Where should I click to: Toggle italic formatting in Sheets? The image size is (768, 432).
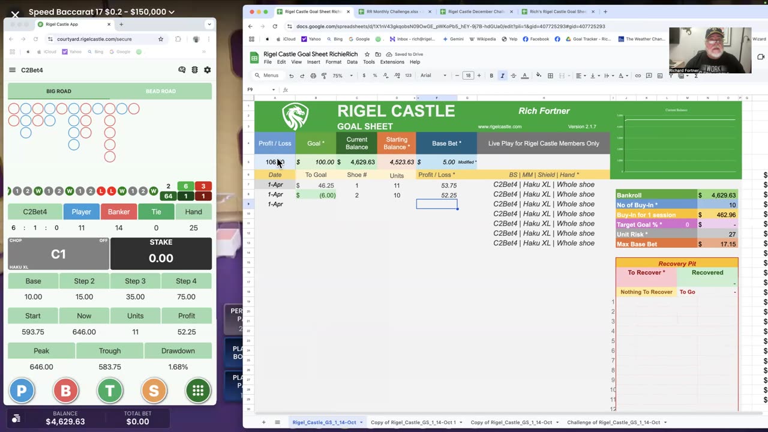(502, 76)
